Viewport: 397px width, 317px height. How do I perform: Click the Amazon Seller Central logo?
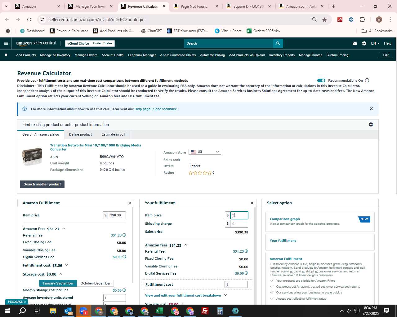point(36,43)
